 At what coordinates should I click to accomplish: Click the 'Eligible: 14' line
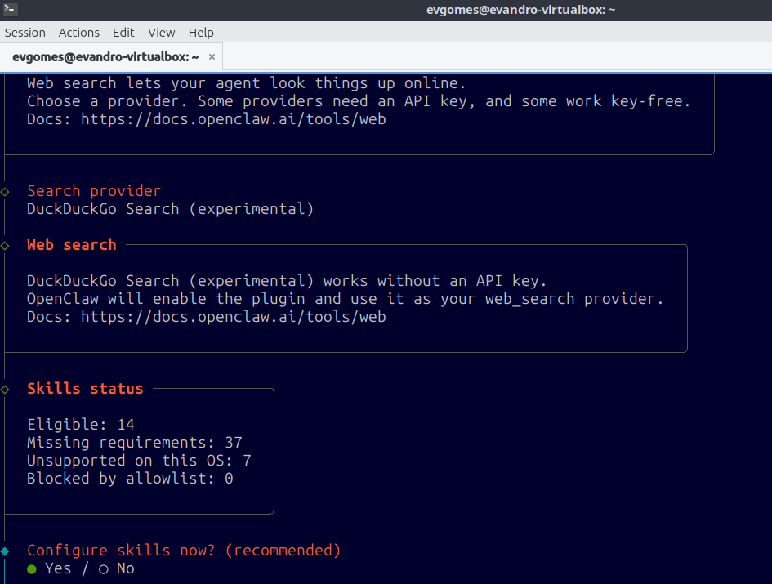click(81, 425)
